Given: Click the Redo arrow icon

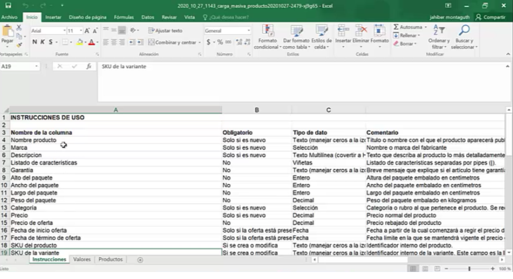Looking at the screenshot, I should click(x=43, y=6).
